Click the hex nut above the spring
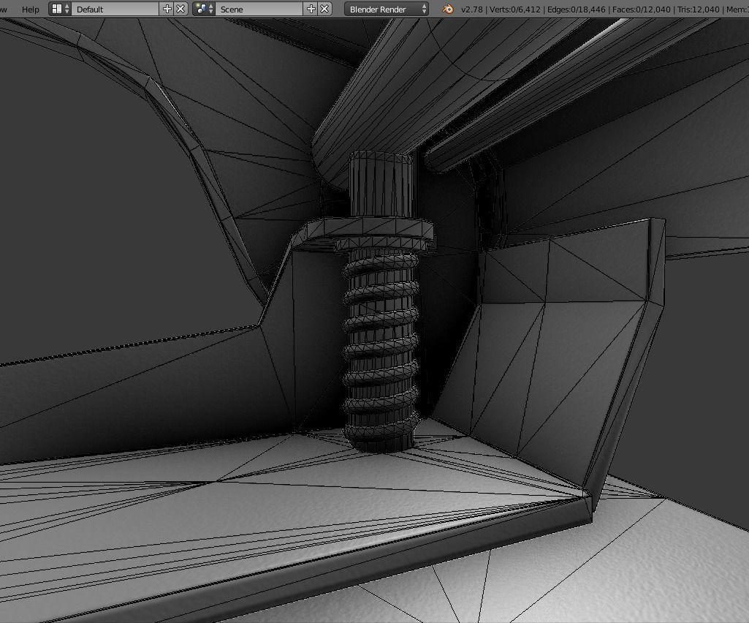The image size is (749, 623). [370, 229]
